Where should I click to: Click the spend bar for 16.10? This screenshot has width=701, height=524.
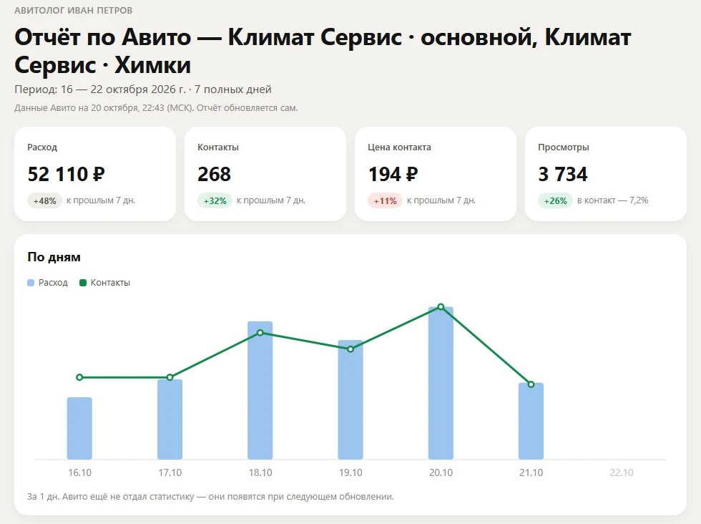[x=79, y=428]
